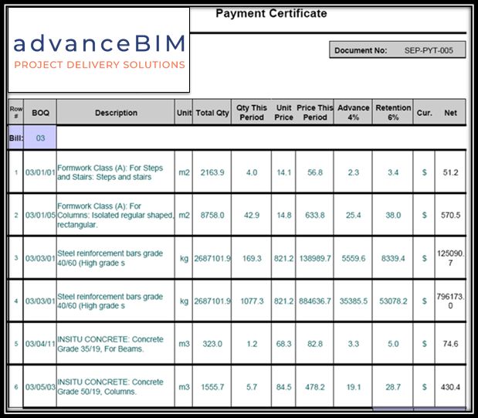Click the Formwork Steps and Stairs description

[x=115, y=172]
